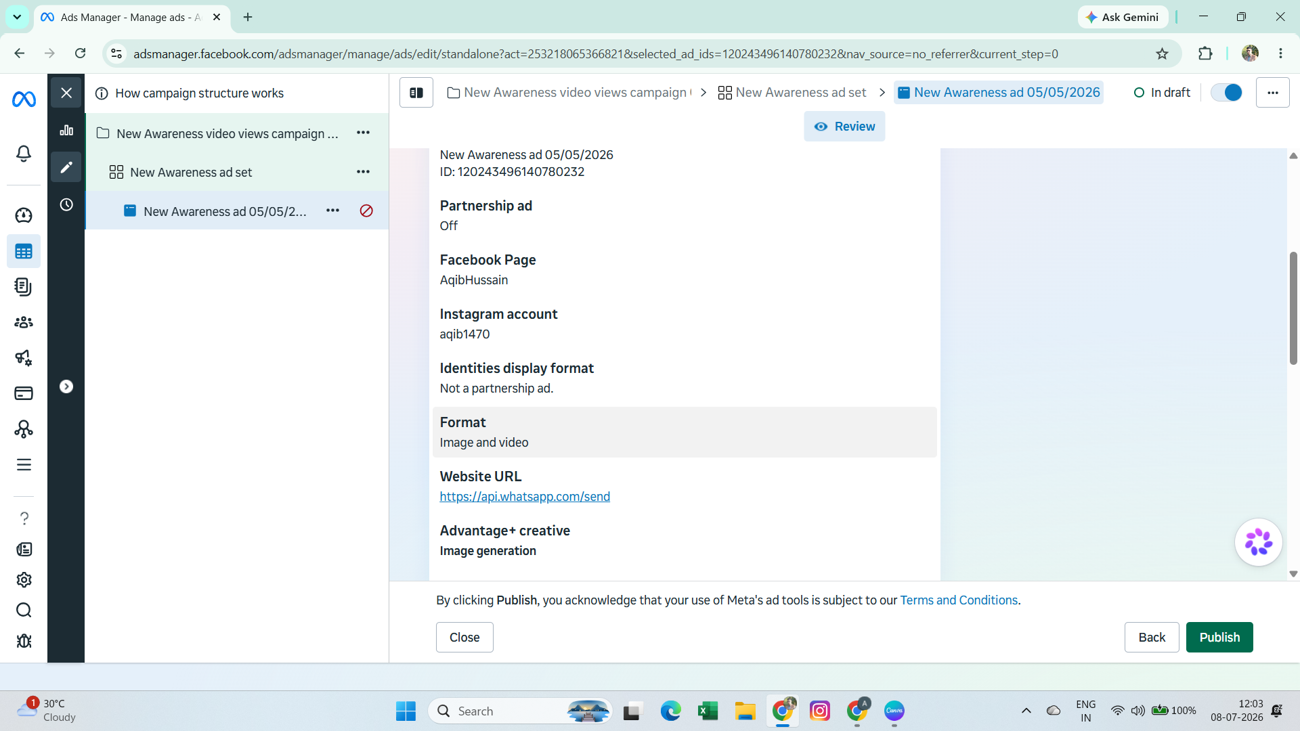Open Campaigns table icon in sidebar

(24, 252)
